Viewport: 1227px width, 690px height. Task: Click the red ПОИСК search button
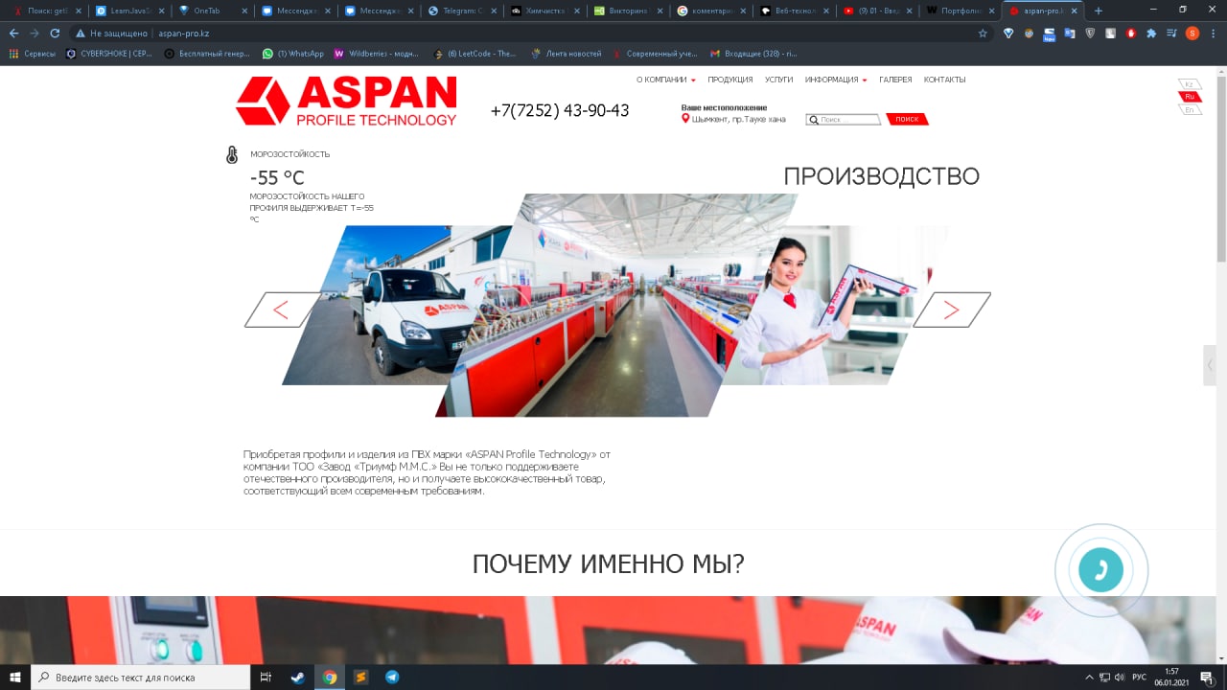pos(907,119)
